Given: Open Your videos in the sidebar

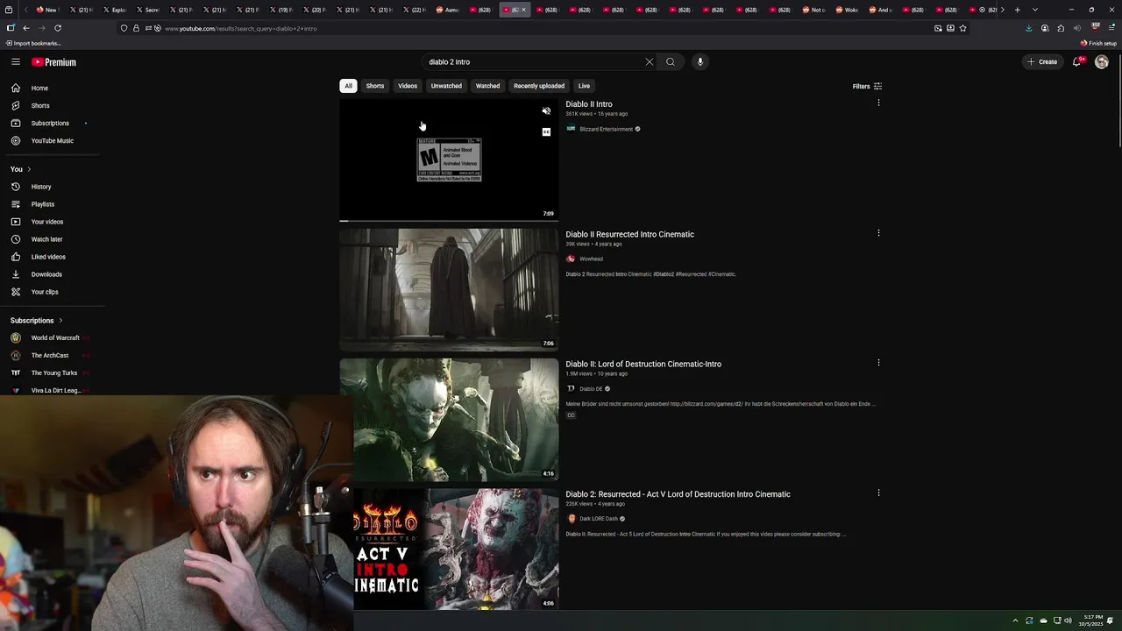Looking at the screenshot, I should coord(47,222).
